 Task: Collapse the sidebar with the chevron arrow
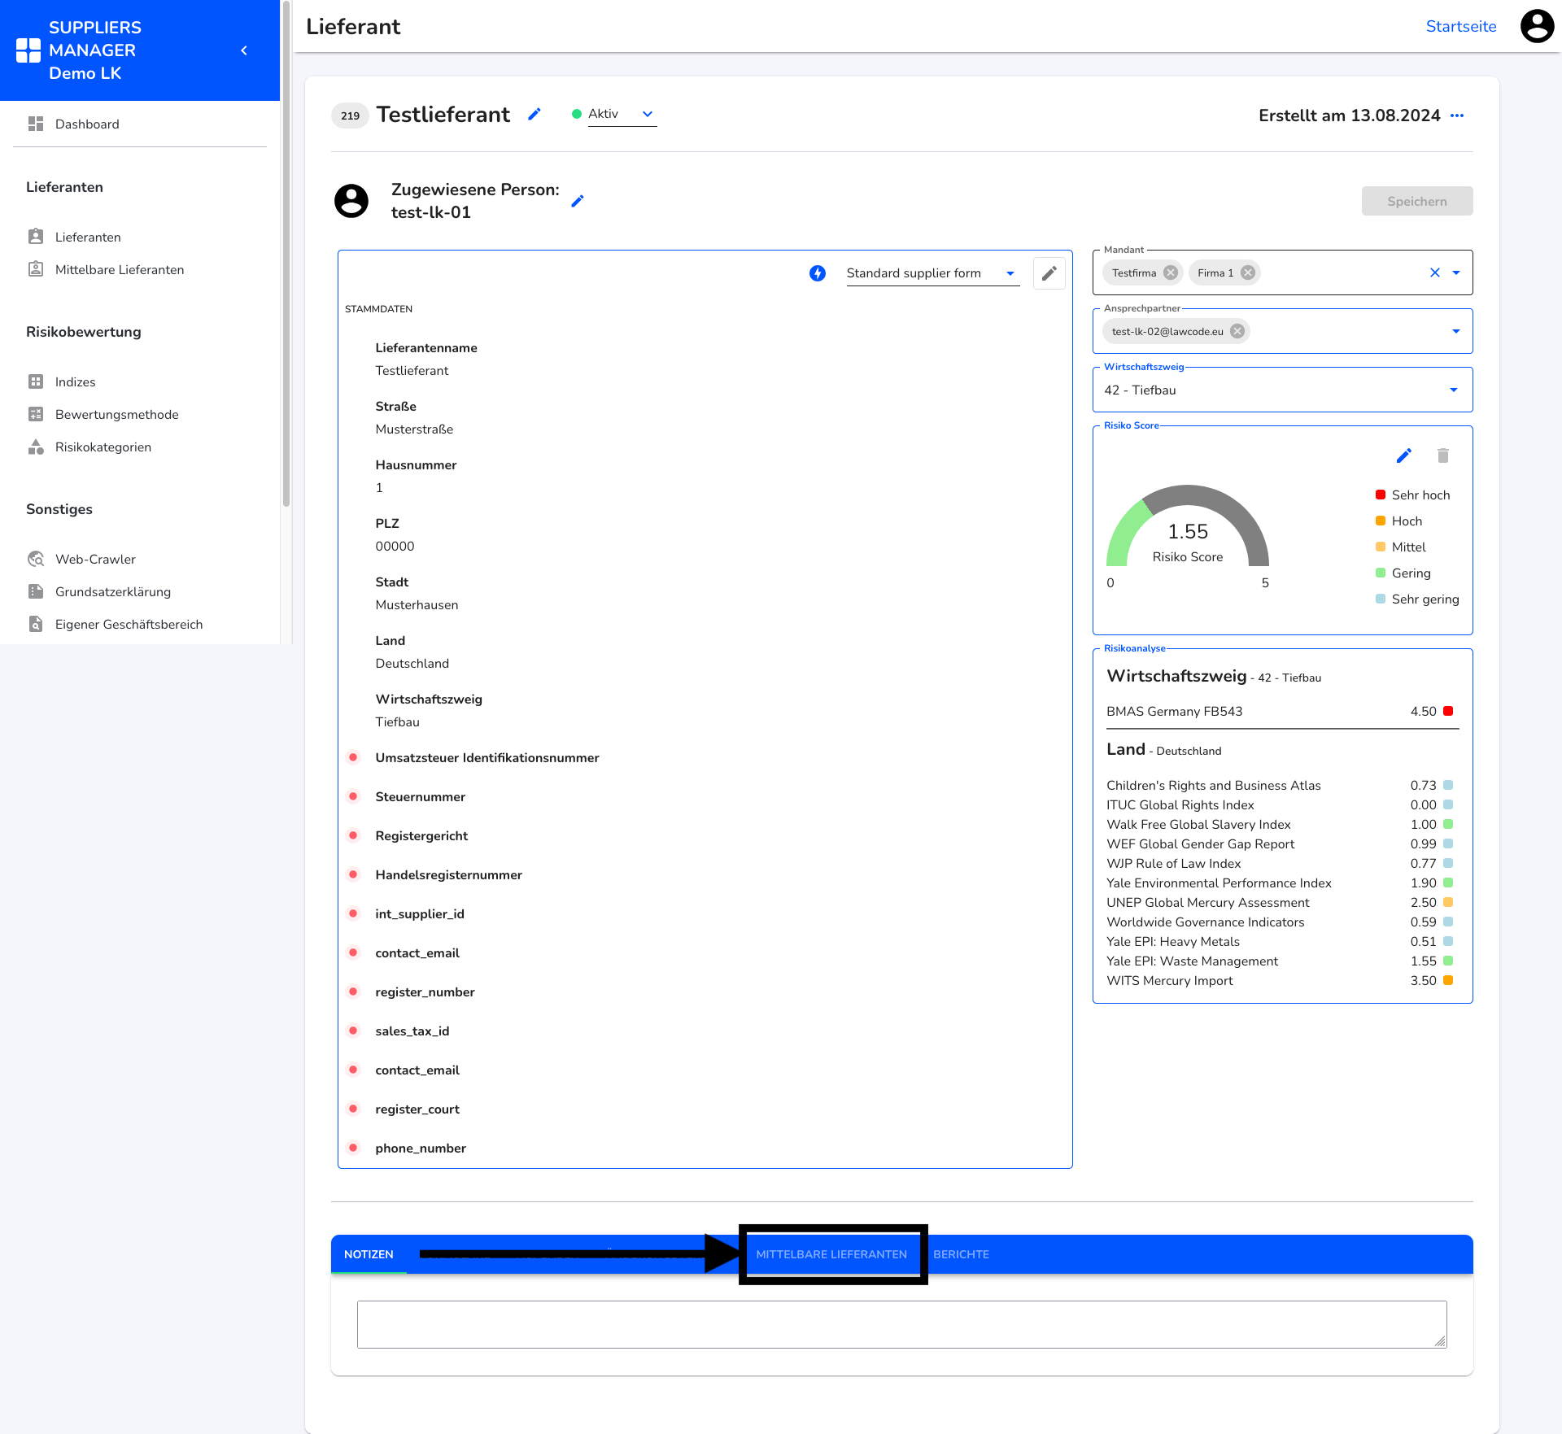coord(244,50)
